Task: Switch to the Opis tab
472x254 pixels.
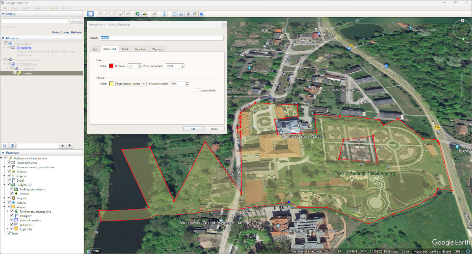Action: tap(95, 49)
